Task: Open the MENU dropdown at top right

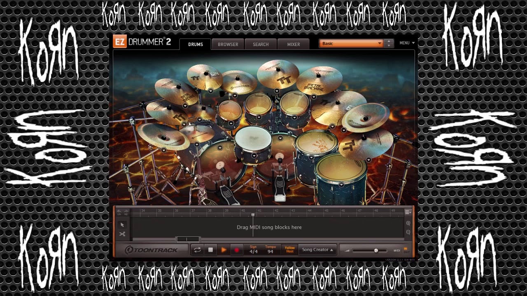Action: tap(407, 43)
